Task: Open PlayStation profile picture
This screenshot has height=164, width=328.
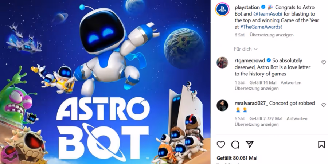Action: [222, 9]
